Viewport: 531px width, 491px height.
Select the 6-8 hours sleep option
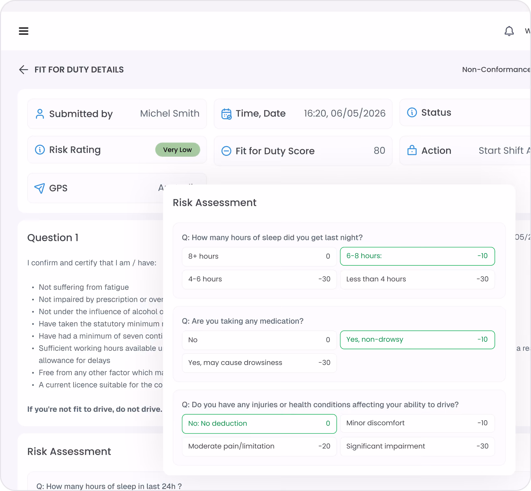point(417,256)
